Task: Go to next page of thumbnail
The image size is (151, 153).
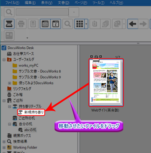Action: [x=101, y=57]
